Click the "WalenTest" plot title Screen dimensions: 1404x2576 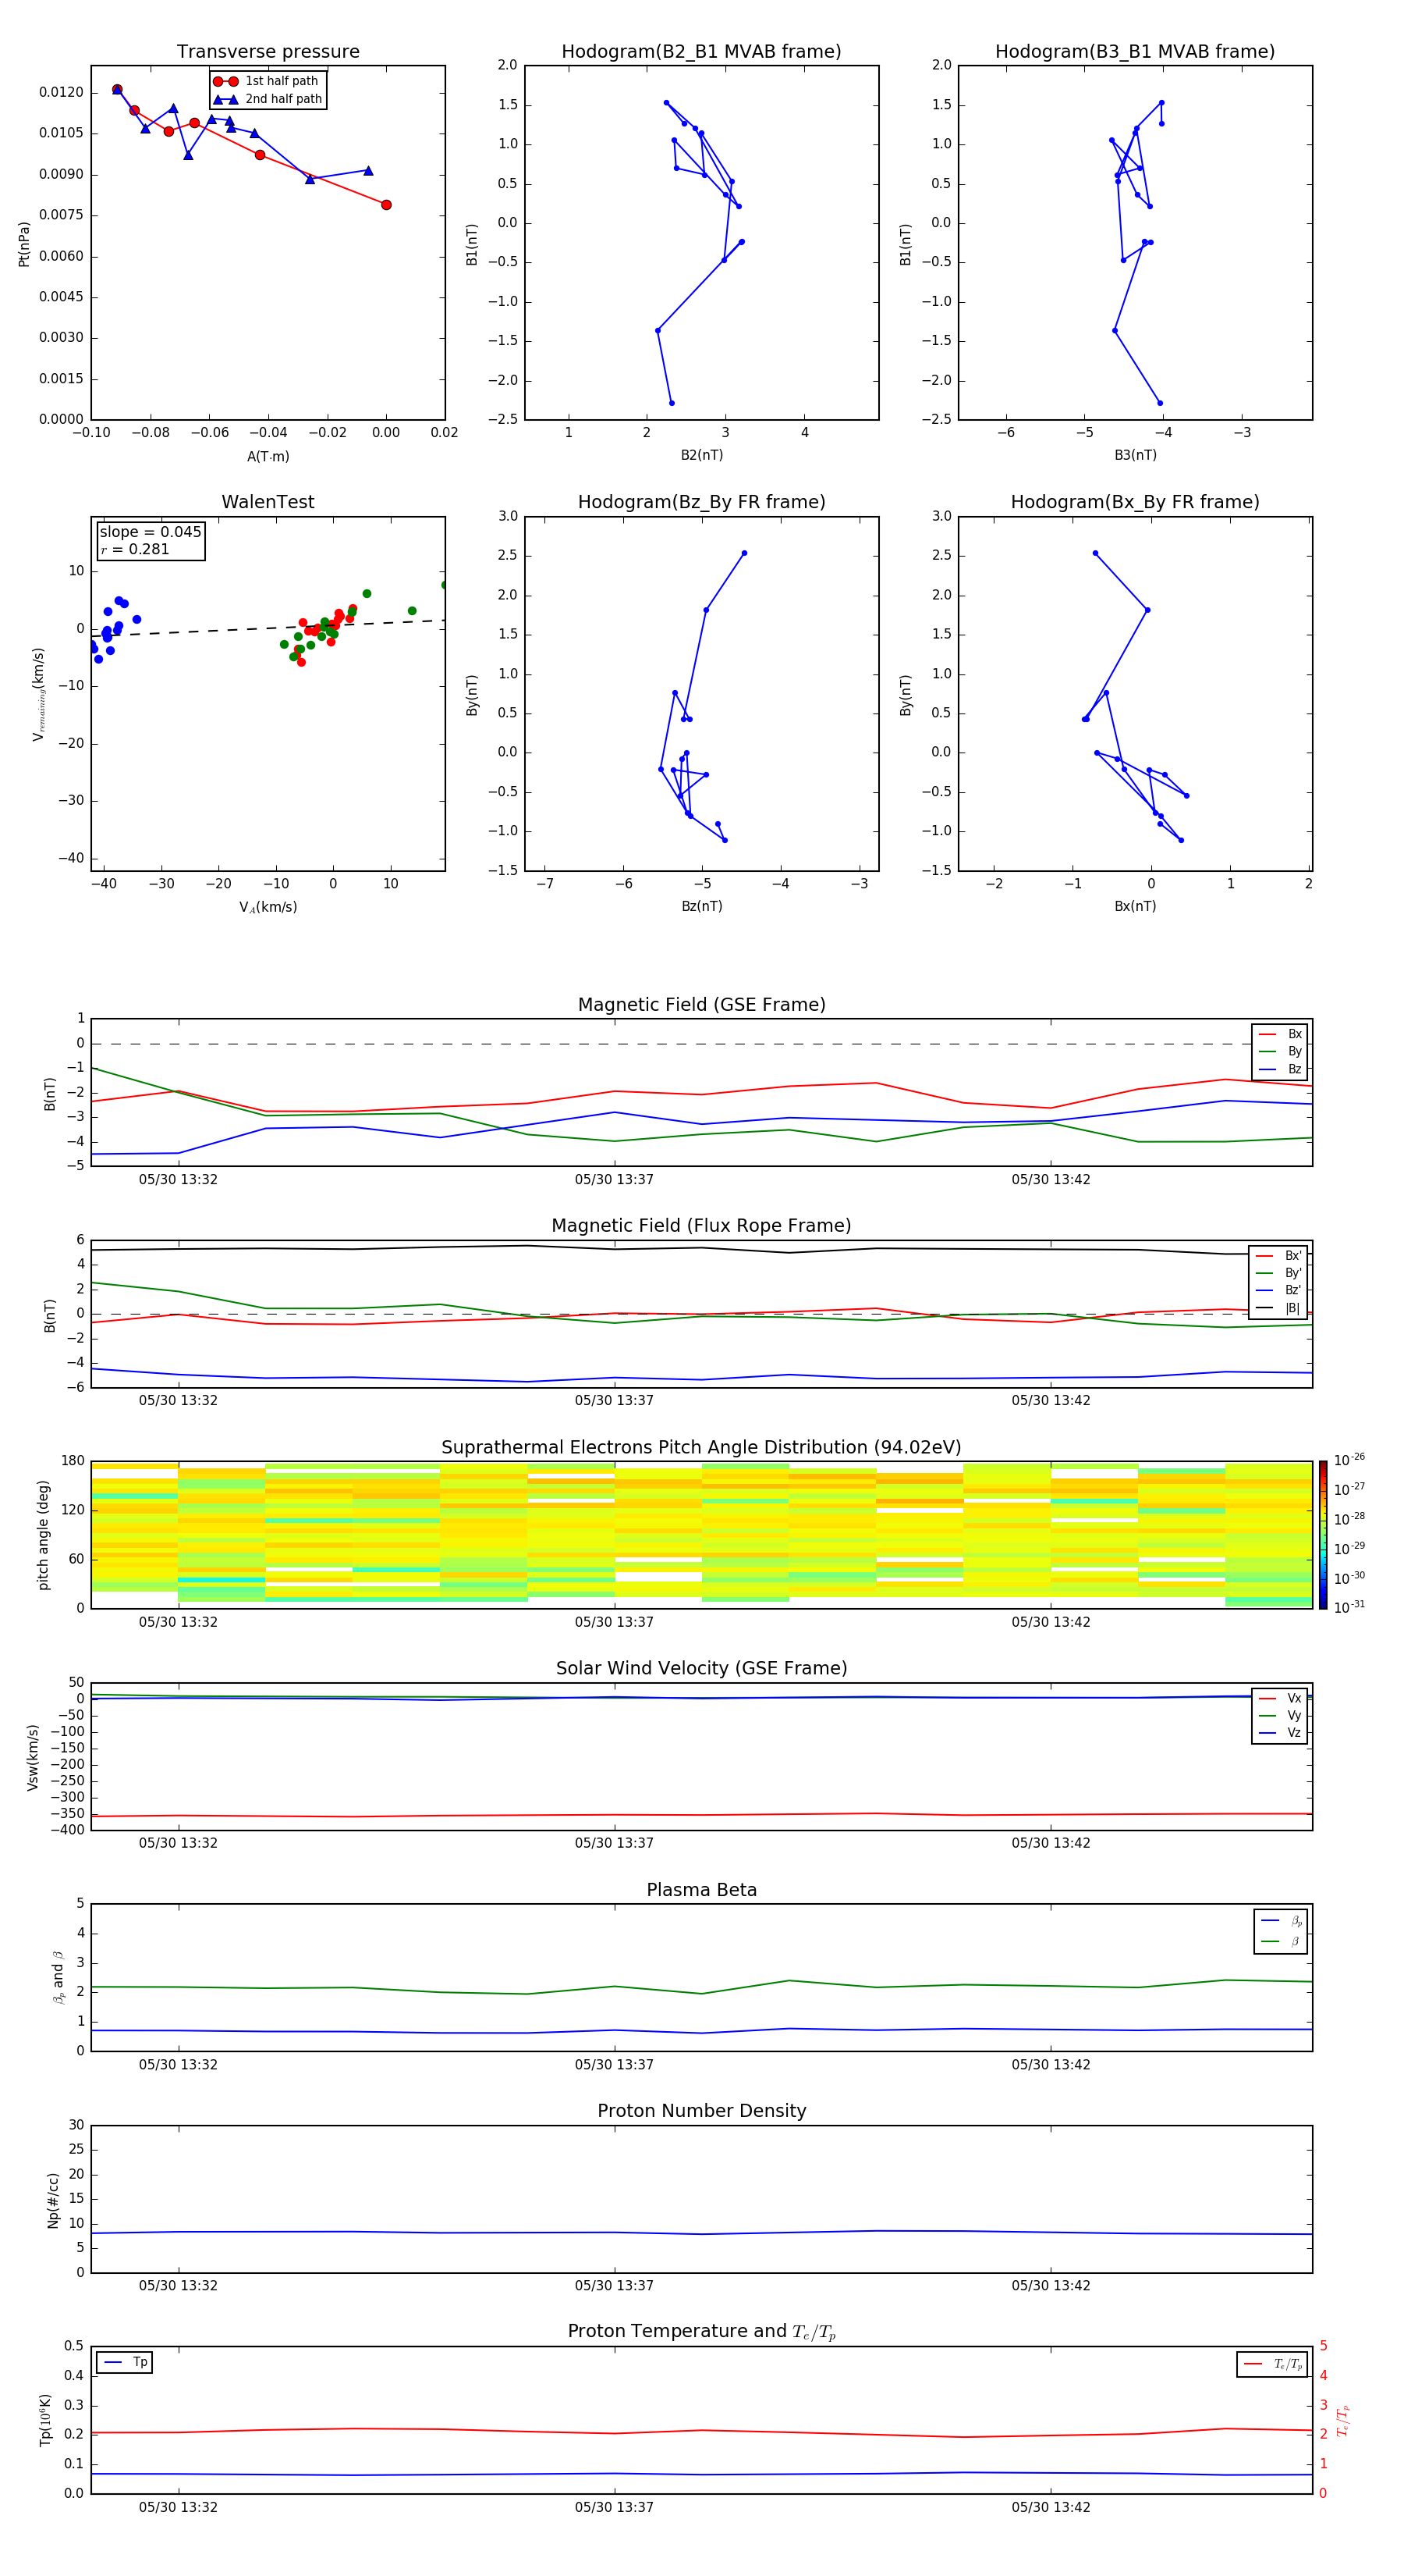[268, 502]
